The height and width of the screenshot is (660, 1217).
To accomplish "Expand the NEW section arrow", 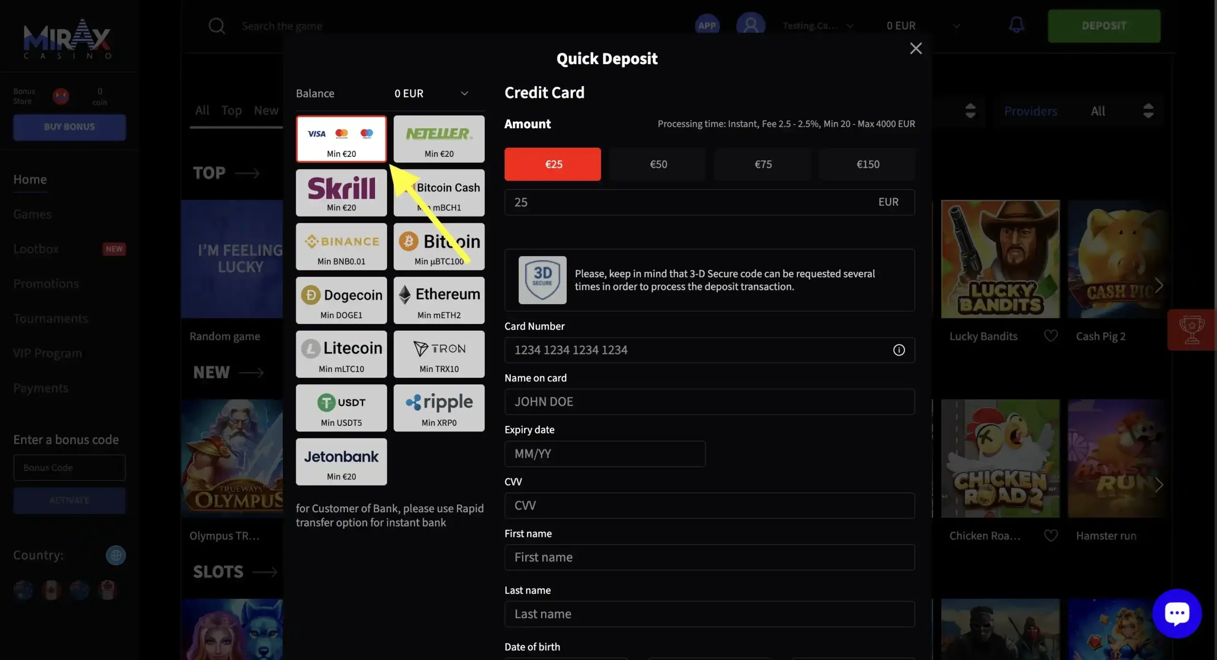I will [x=251, y=373].
